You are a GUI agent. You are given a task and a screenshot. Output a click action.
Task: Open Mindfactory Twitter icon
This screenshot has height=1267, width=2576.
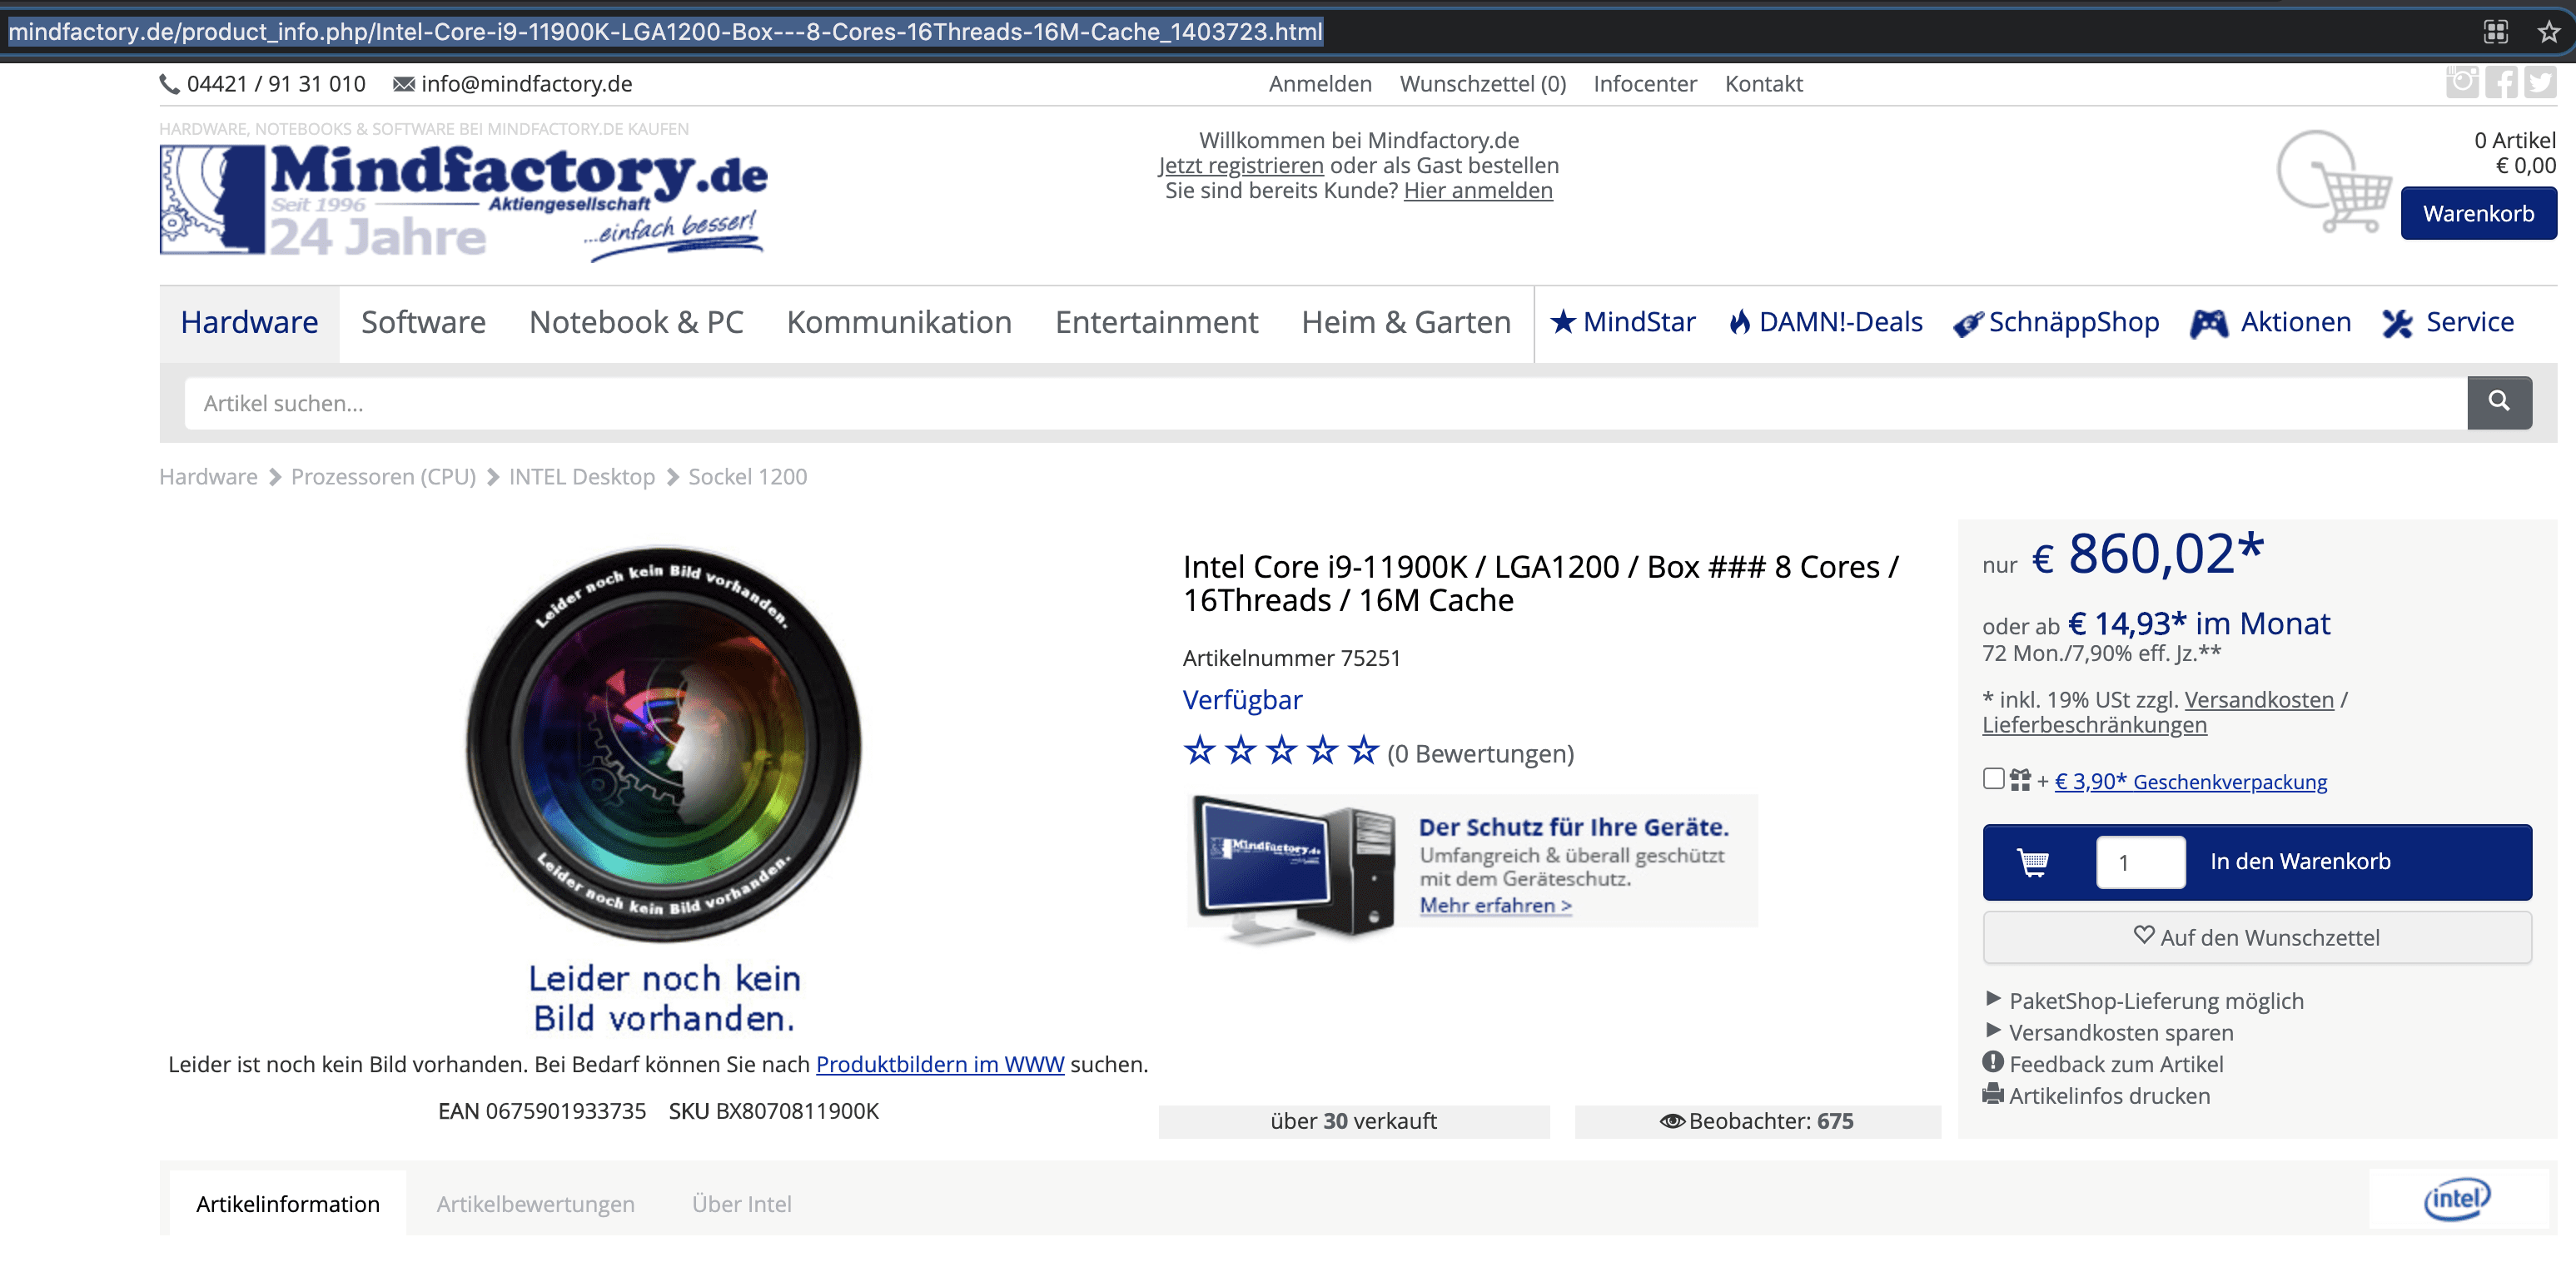pos(2539,82)
